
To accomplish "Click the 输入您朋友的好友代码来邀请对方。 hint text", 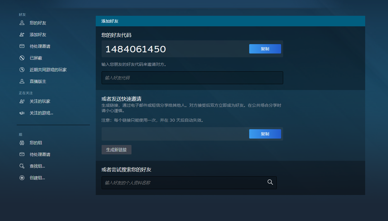I will (135, 64).
